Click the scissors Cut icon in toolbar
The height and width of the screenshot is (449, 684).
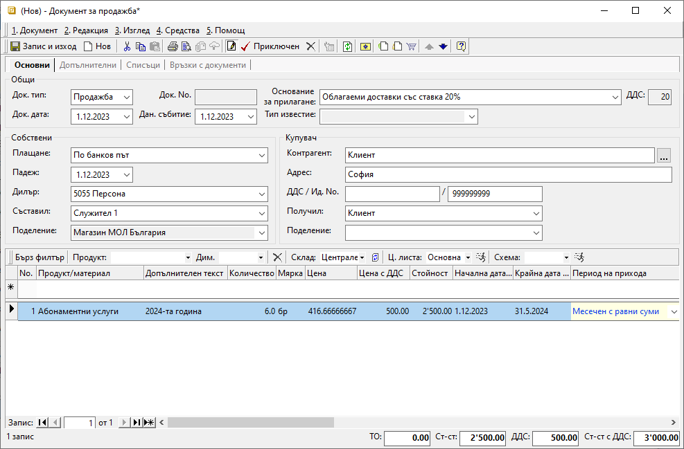[x=127, y=46]
